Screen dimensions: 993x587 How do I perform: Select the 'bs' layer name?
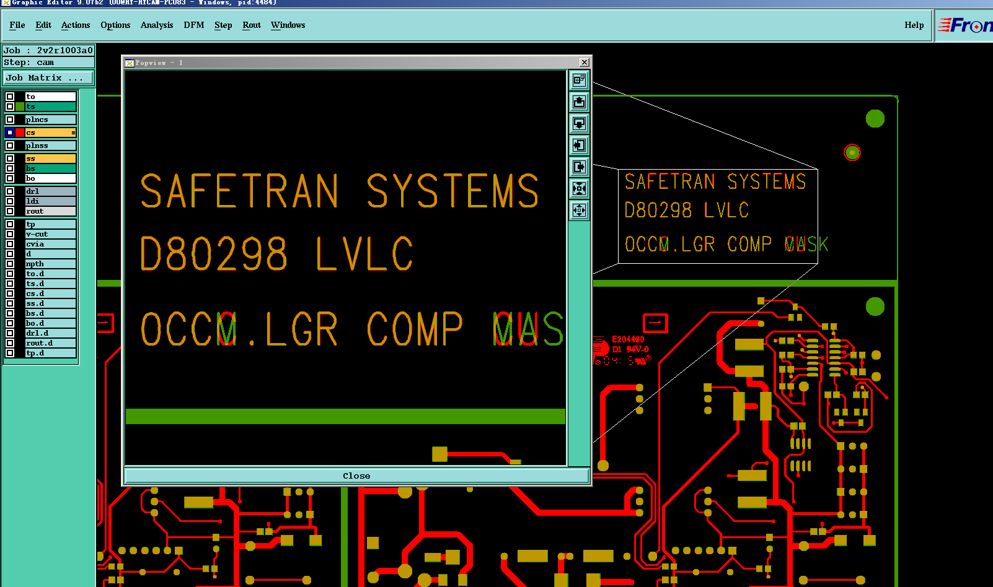coord(50,168)
